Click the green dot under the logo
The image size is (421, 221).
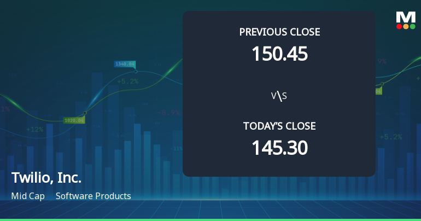(x=412, y=26)
